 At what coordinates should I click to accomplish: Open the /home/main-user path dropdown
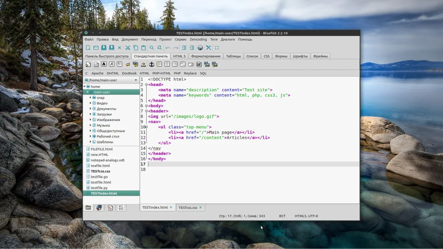(135, 80)
